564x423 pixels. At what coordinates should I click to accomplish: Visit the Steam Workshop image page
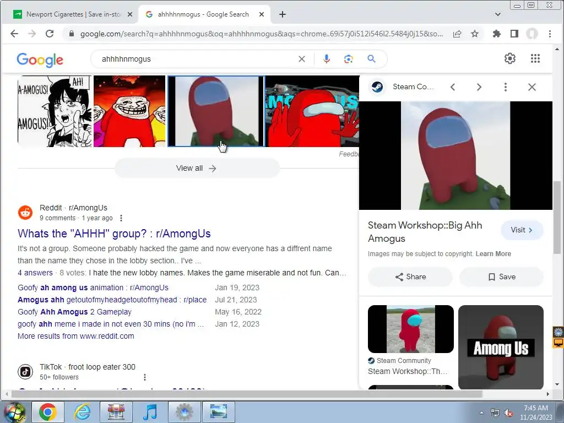pos(522,230)
